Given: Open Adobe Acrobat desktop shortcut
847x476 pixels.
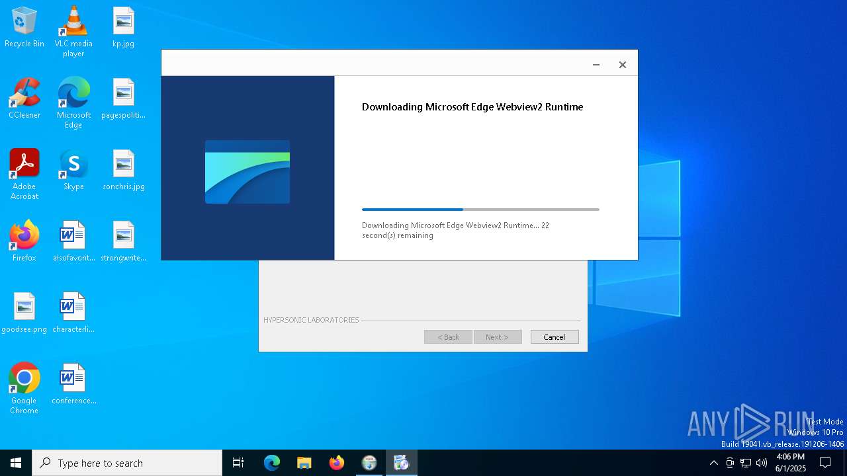Looking at the screenshot, I should (24, 175).
